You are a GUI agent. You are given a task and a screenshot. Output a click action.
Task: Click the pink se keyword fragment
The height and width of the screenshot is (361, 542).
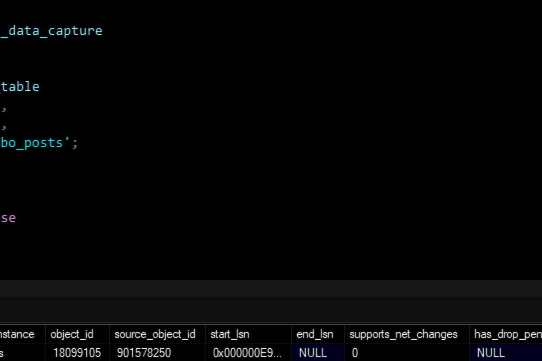click(x=8, y=218)
